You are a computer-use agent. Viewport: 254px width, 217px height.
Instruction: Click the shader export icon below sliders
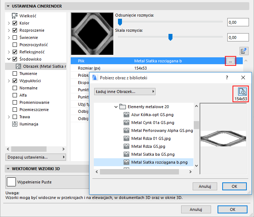pyautogui.click(x=244, y=51)
